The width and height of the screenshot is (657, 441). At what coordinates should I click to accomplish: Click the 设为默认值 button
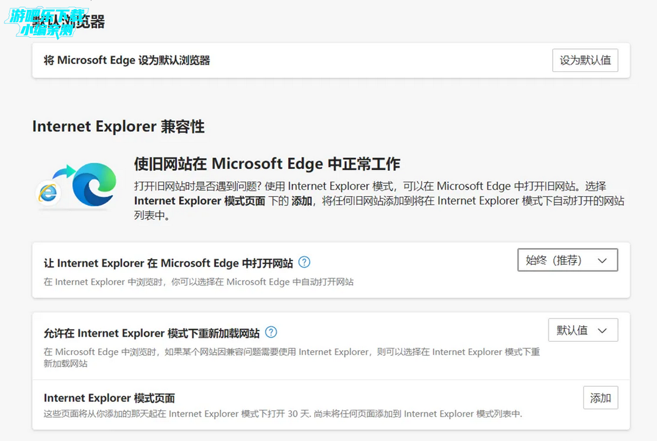click(x=585, y=60)
